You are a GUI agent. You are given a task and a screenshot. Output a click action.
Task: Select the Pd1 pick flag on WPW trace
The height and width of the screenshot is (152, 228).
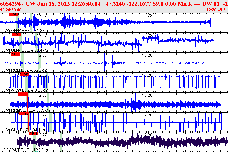(24, 74)
